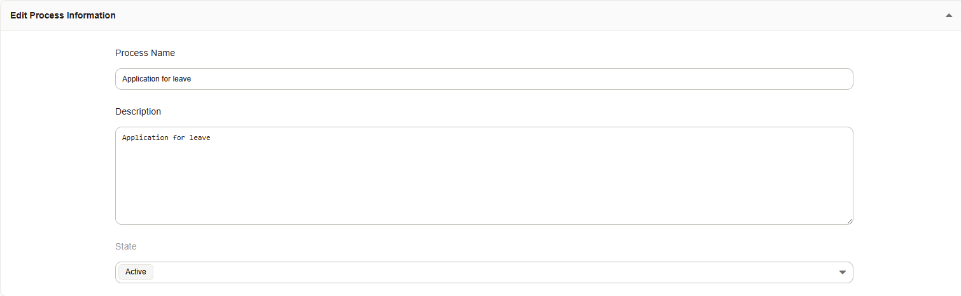The width and height of the screenshot is (961, 296).
Task: Click the word "leave" in Process Name field
Action: click(x=182, y=79)
